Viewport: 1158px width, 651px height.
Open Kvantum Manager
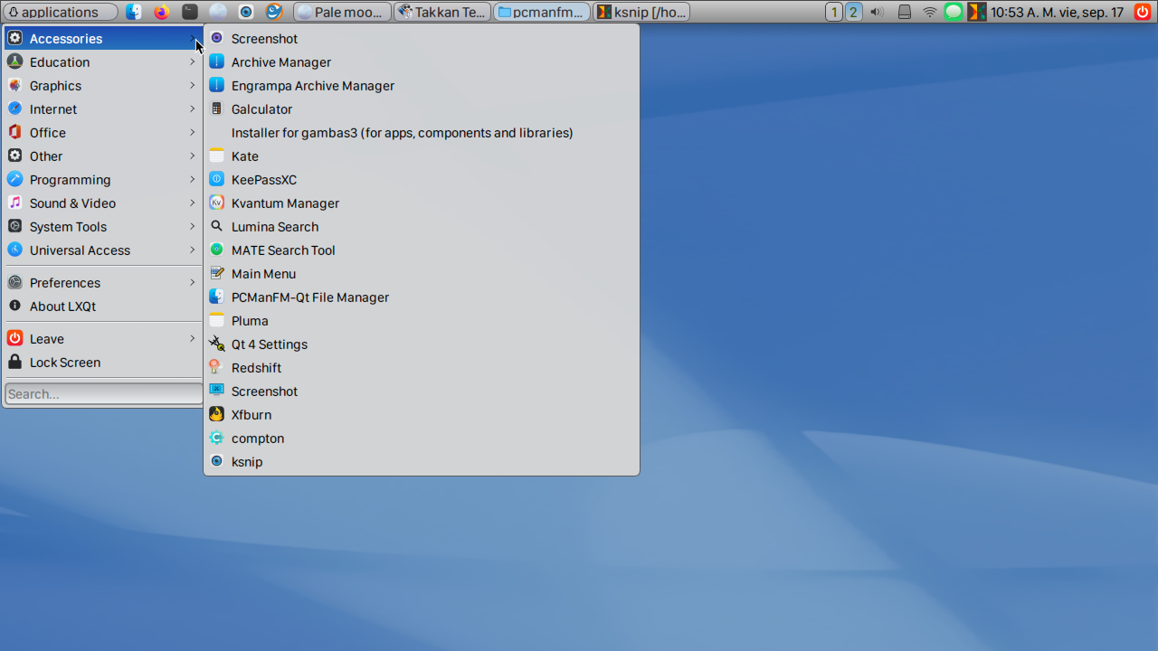(422, 203)
